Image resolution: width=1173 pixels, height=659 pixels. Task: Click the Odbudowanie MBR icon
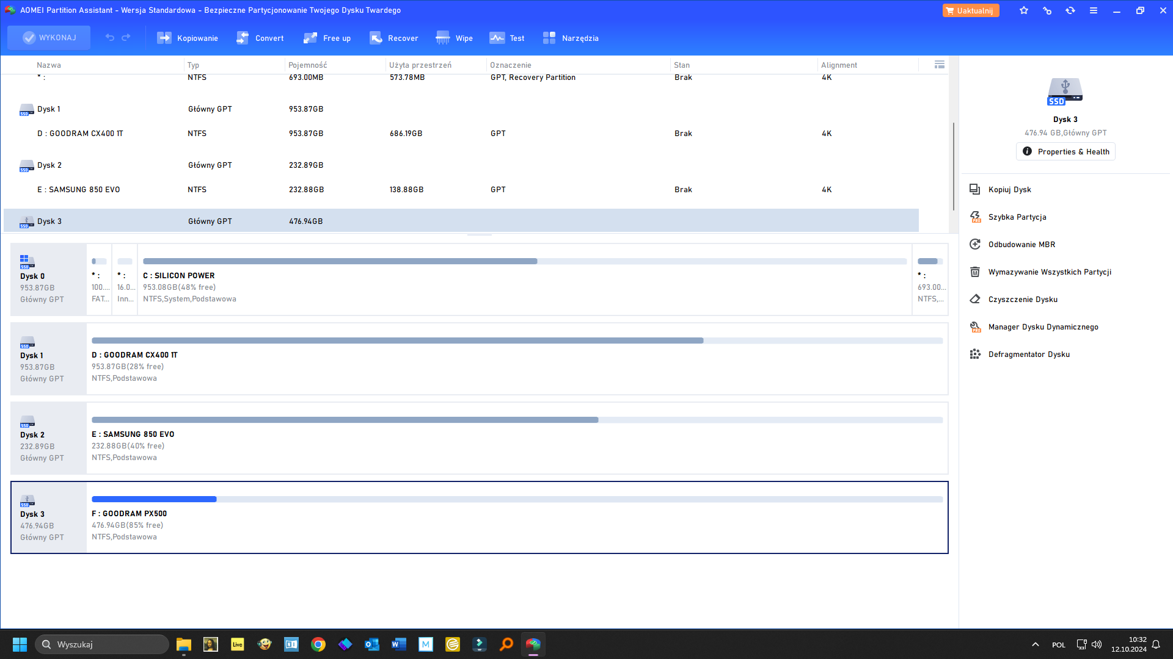[x=975, y=245]
